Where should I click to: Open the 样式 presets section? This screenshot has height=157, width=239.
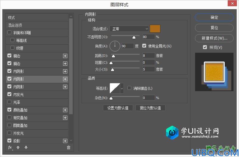point(37,18)
